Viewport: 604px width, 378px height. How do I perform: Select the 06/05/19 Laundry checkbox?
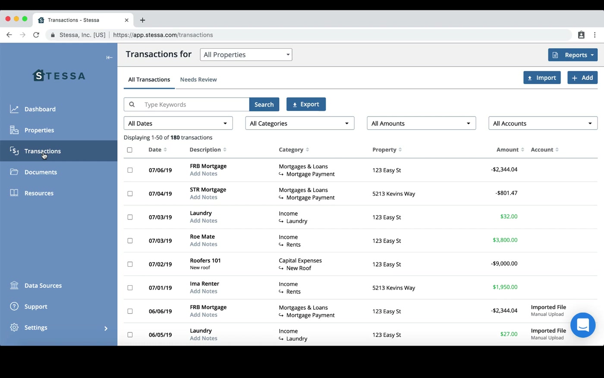pyautogui.click(x=130, y=335)
